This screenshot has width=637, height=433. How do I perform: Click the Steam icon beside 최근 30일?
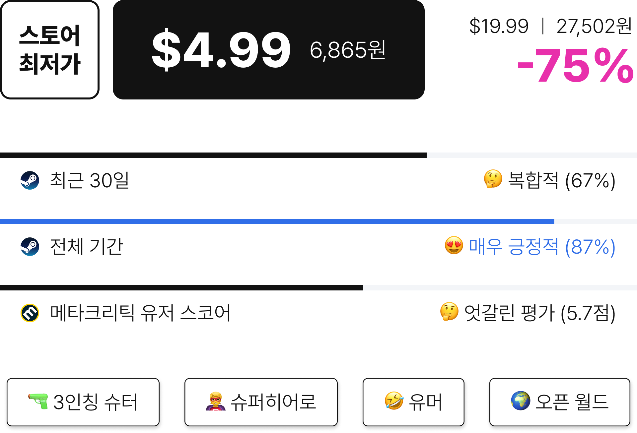coord(30,180)
